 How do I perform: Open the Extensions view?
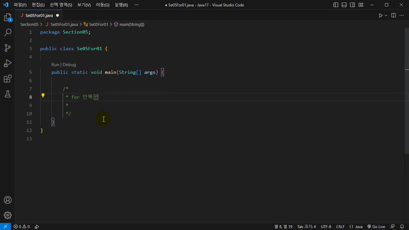[x=8, y=79]
